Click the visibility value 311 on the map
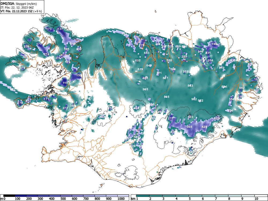The width and height of the screenshot is (268, 201). [x=58, y=58]
